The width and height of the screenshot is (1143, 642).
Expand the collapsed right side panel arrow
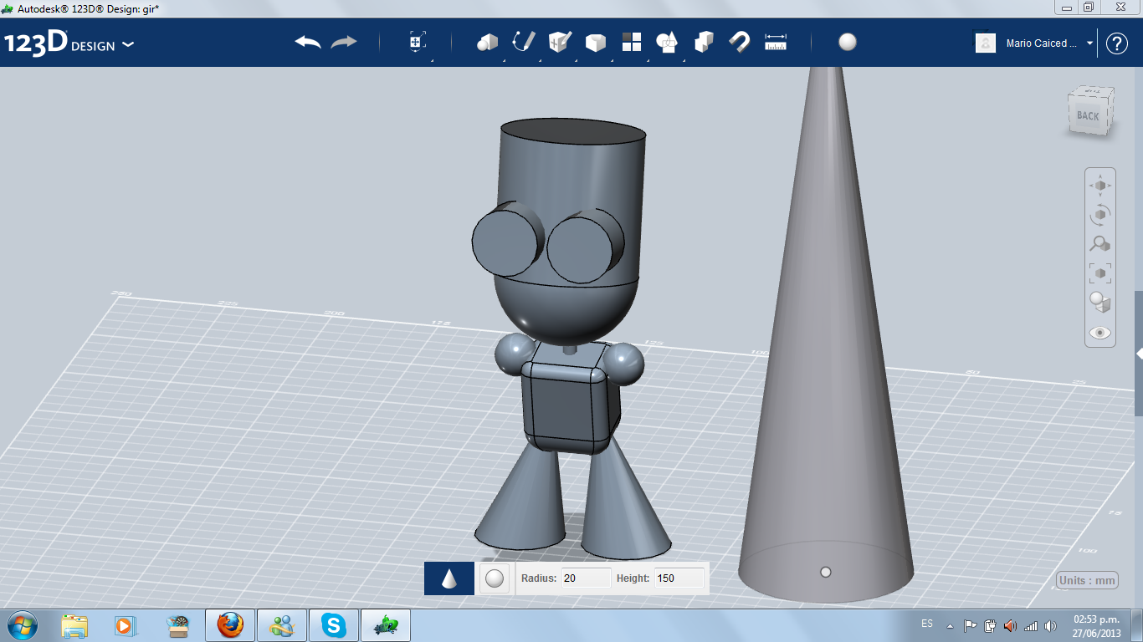[x=1139, y=354]
